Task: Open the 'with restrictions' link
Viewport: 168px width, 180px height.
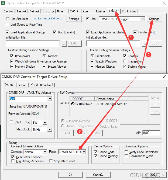Action: [48, 19]
